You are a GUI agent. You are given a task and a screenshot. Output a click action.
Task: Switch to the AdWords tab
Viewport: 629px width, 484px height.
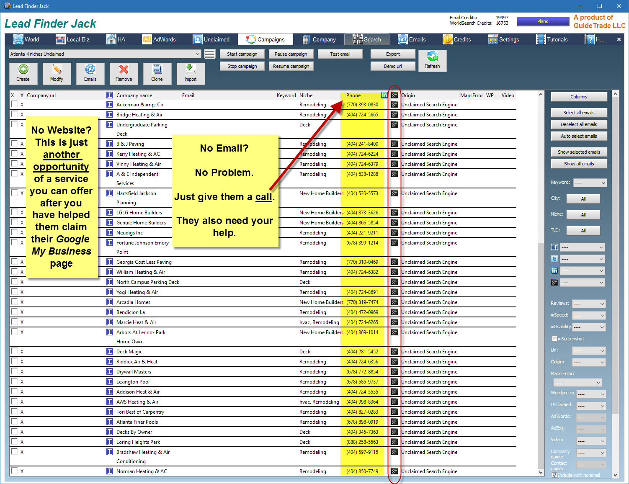pyautogui.click(x=160, y=39)
